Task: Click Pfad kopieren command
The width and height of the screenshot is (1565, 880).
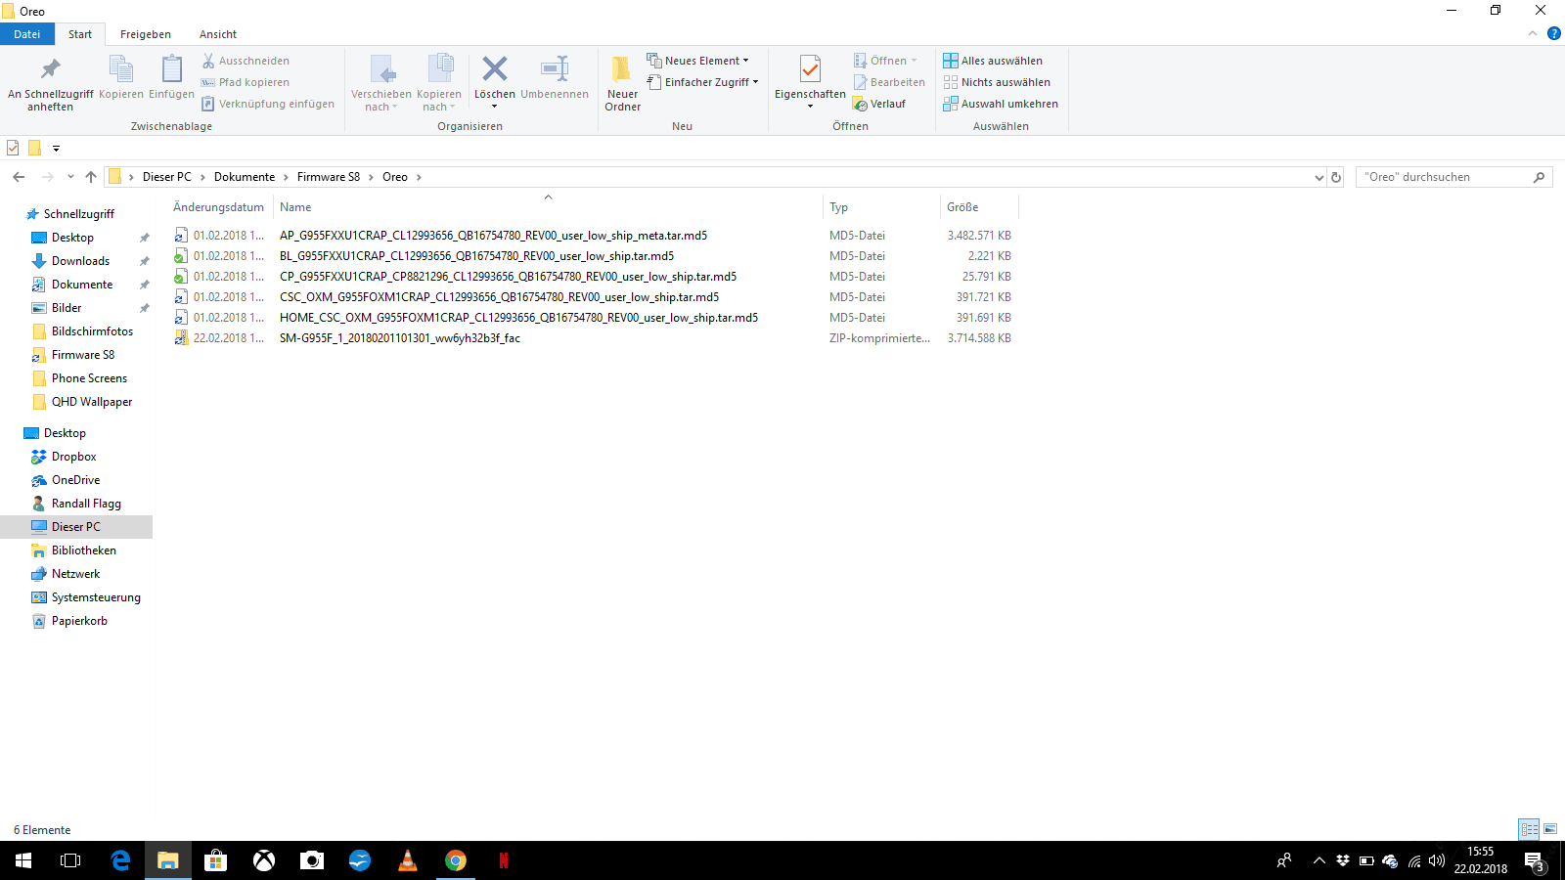Action: click(246, 82)
